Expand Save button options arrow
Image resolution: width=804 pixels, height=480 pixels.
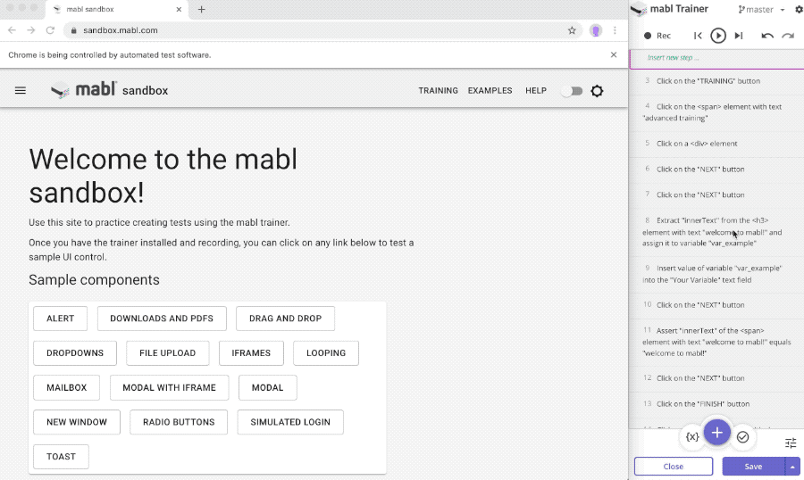click(x=792, y=467)
